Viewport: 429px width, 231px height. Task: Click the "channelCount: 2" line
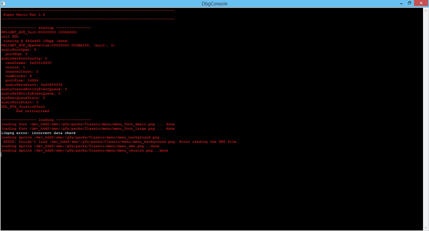[x=22, y=72]
